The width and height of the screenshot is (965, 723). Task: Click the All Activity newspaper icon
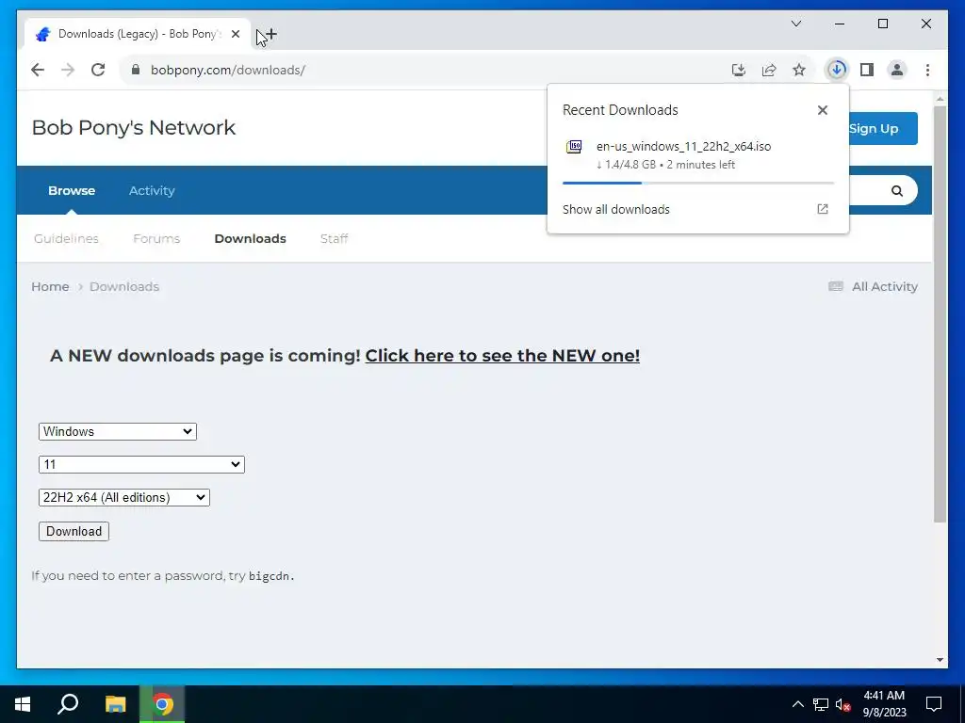pyautogui.click(x=836, y=286)
